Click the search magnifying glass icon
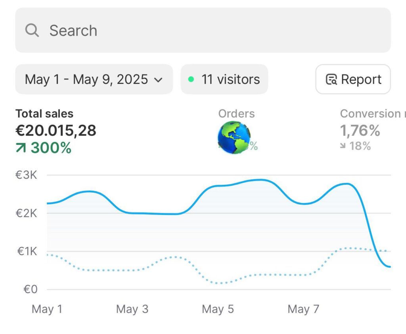Viewport: 406px width, 334px height. (x=32, y=30)
